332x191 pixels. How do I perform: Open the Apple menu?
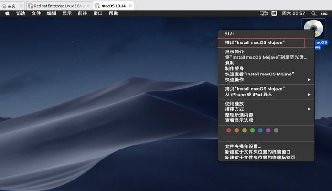click(8, 13)
